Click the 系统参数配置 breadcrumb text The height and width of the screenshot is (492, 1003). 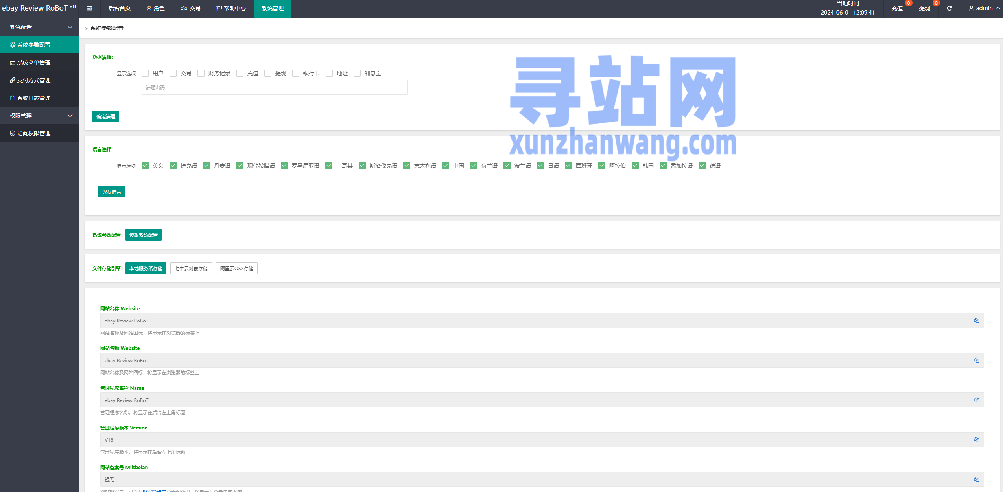pos(107,28)
